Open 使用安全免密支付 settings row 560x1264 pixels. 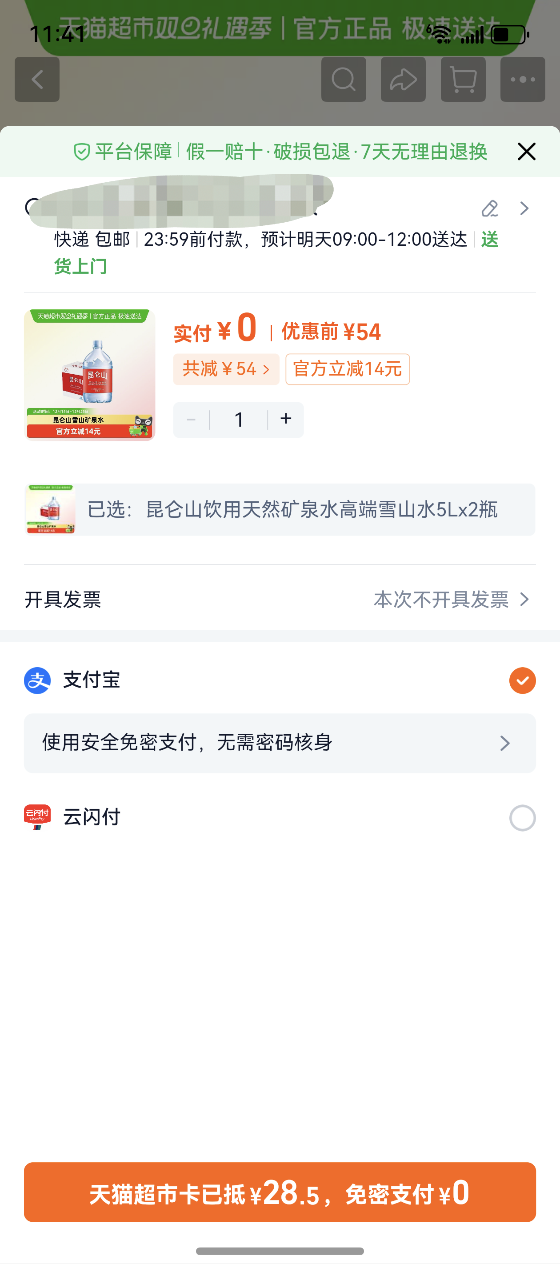coord(280,743)
